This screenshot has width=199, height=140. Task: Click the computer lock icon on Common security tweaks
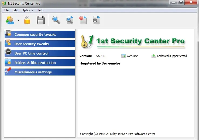pyautogui.click(x=8, y=33)
